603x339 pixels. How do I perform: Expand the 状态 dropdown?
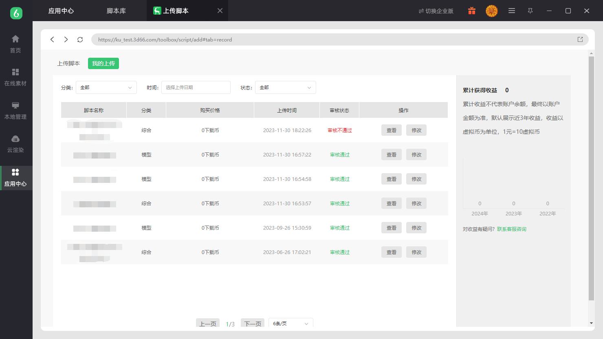pyautogui.click(x=286, y=87)
